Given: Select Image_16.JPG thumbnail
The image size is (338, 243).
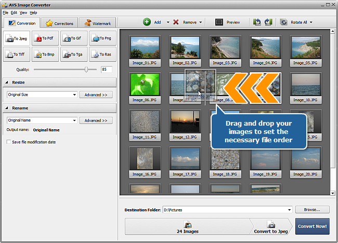Looking at the screenshot, I should [x=145, y=163].
